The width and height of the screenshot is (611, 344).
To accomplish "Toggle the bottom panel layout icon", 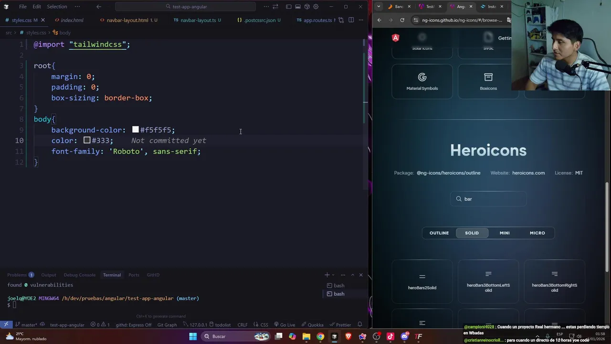I will coord(297,7).
